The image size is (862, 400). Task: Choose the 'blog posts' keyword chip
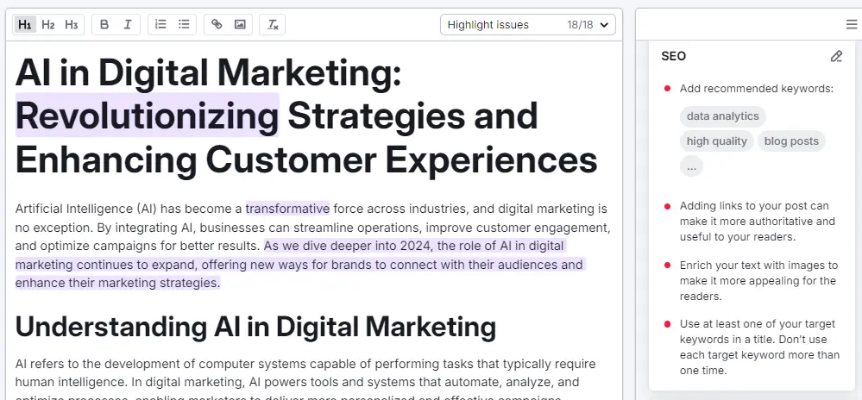coord(791,141)
